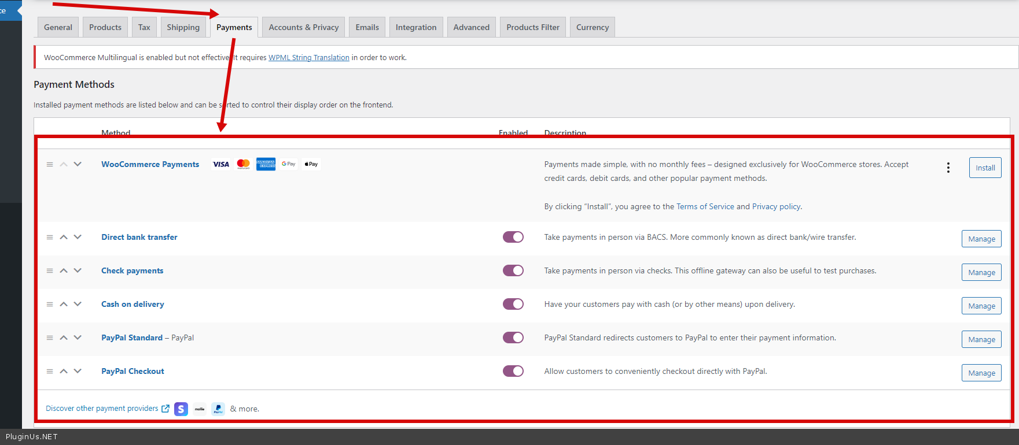Toggle Cash on delivery off
The width and height of the screenshot is (1019, 445).
click(x=513, y=304)
